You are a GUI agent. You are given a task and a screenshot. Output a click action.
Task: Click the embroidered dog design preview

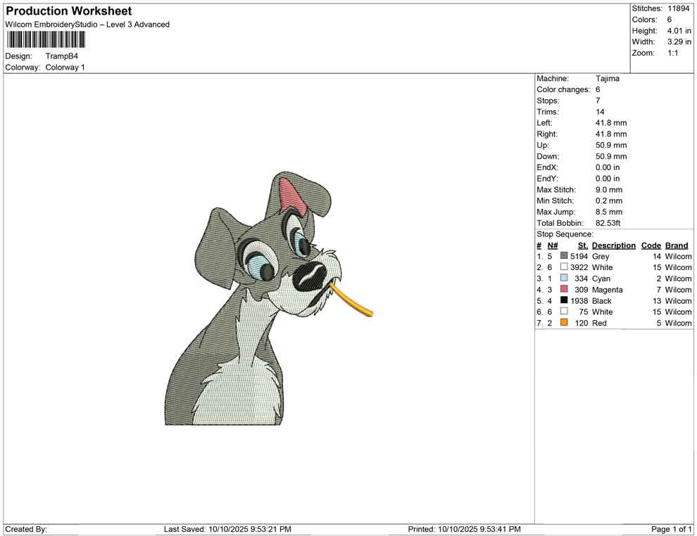269,298
